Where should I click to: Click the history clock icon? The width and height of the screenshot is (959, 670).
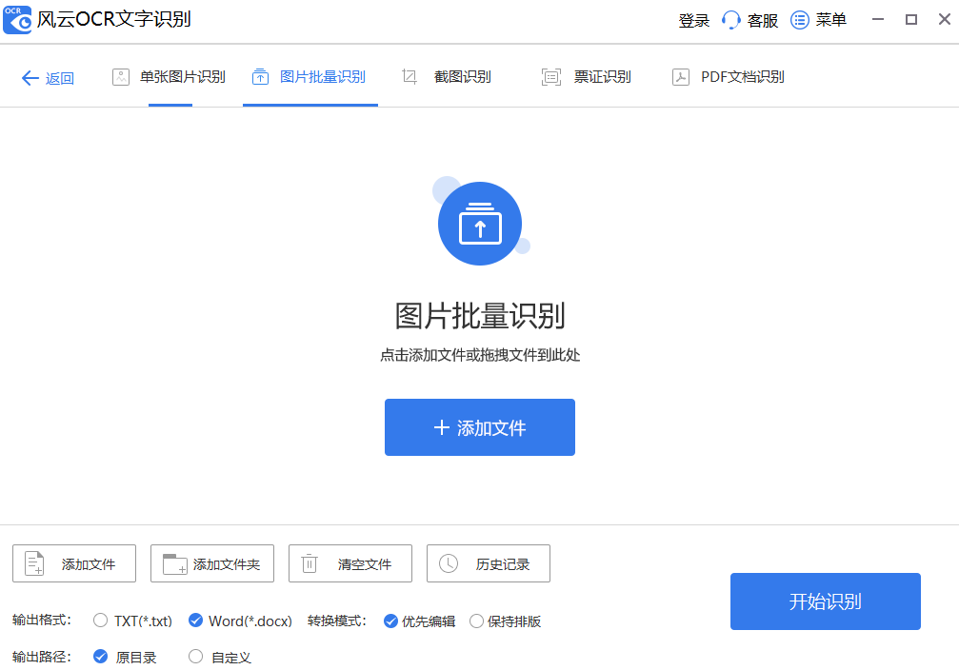tap(449, 563)
